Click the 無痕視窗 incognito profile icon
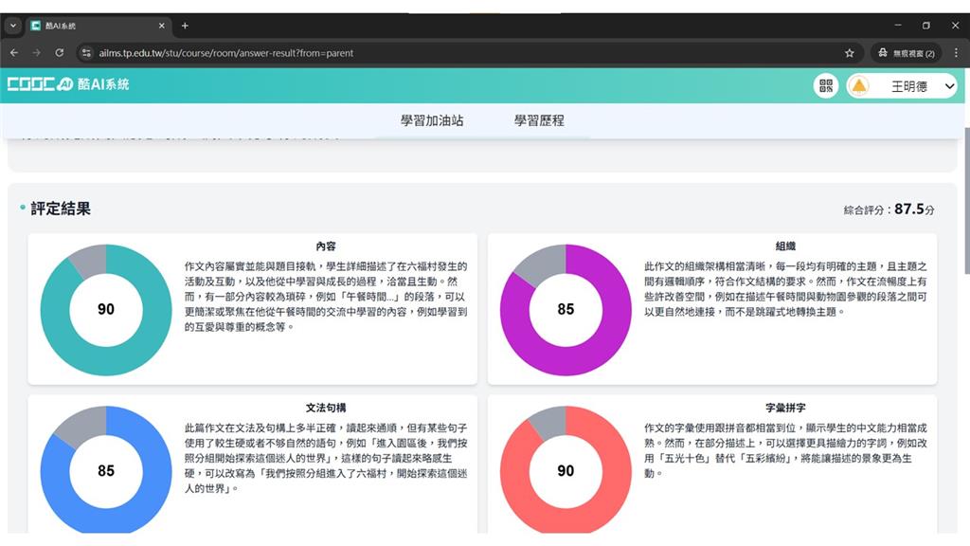970x546 pixels. coord(907,54)
